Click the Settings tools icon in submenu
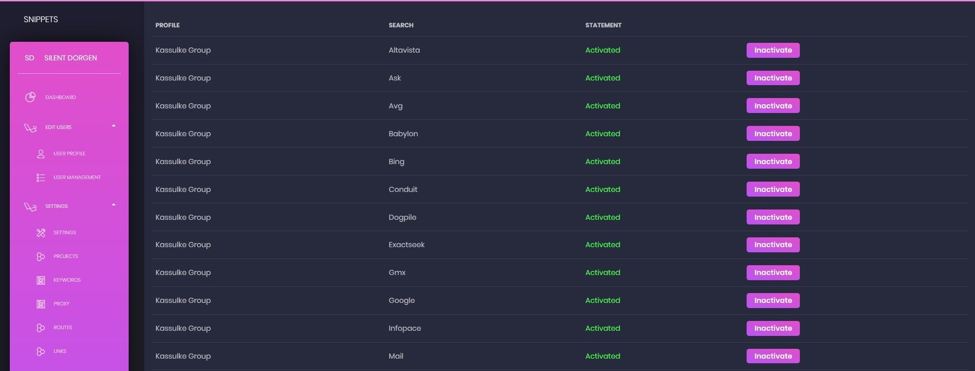The image size is (975, 371). [x=41, y=233]
